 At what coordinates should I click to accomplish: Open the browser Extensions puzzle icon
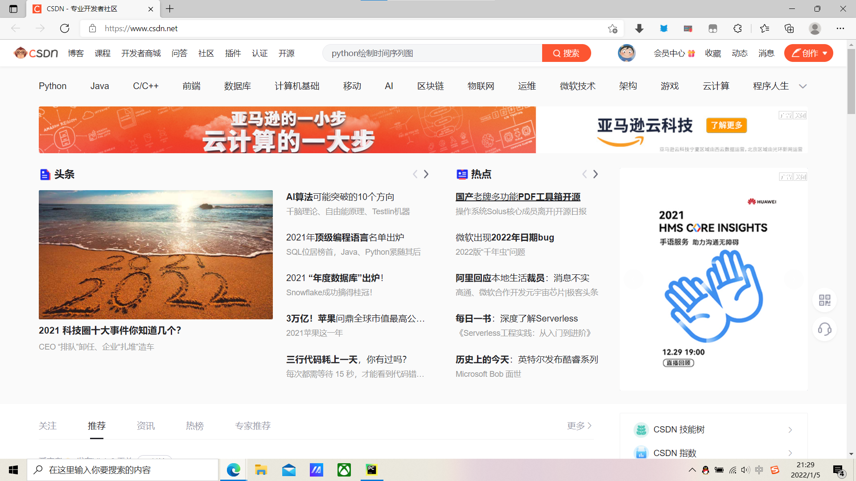pos(737,29)
